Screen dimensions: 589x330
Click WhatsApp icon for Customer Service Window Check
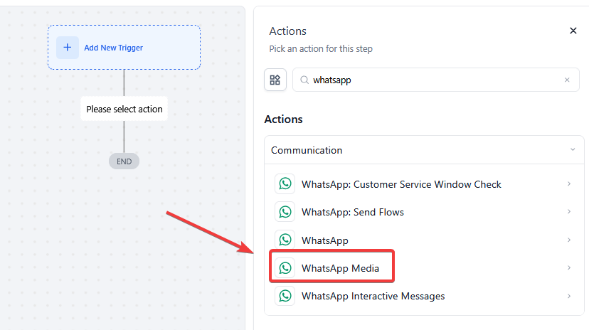coord(285,184)
